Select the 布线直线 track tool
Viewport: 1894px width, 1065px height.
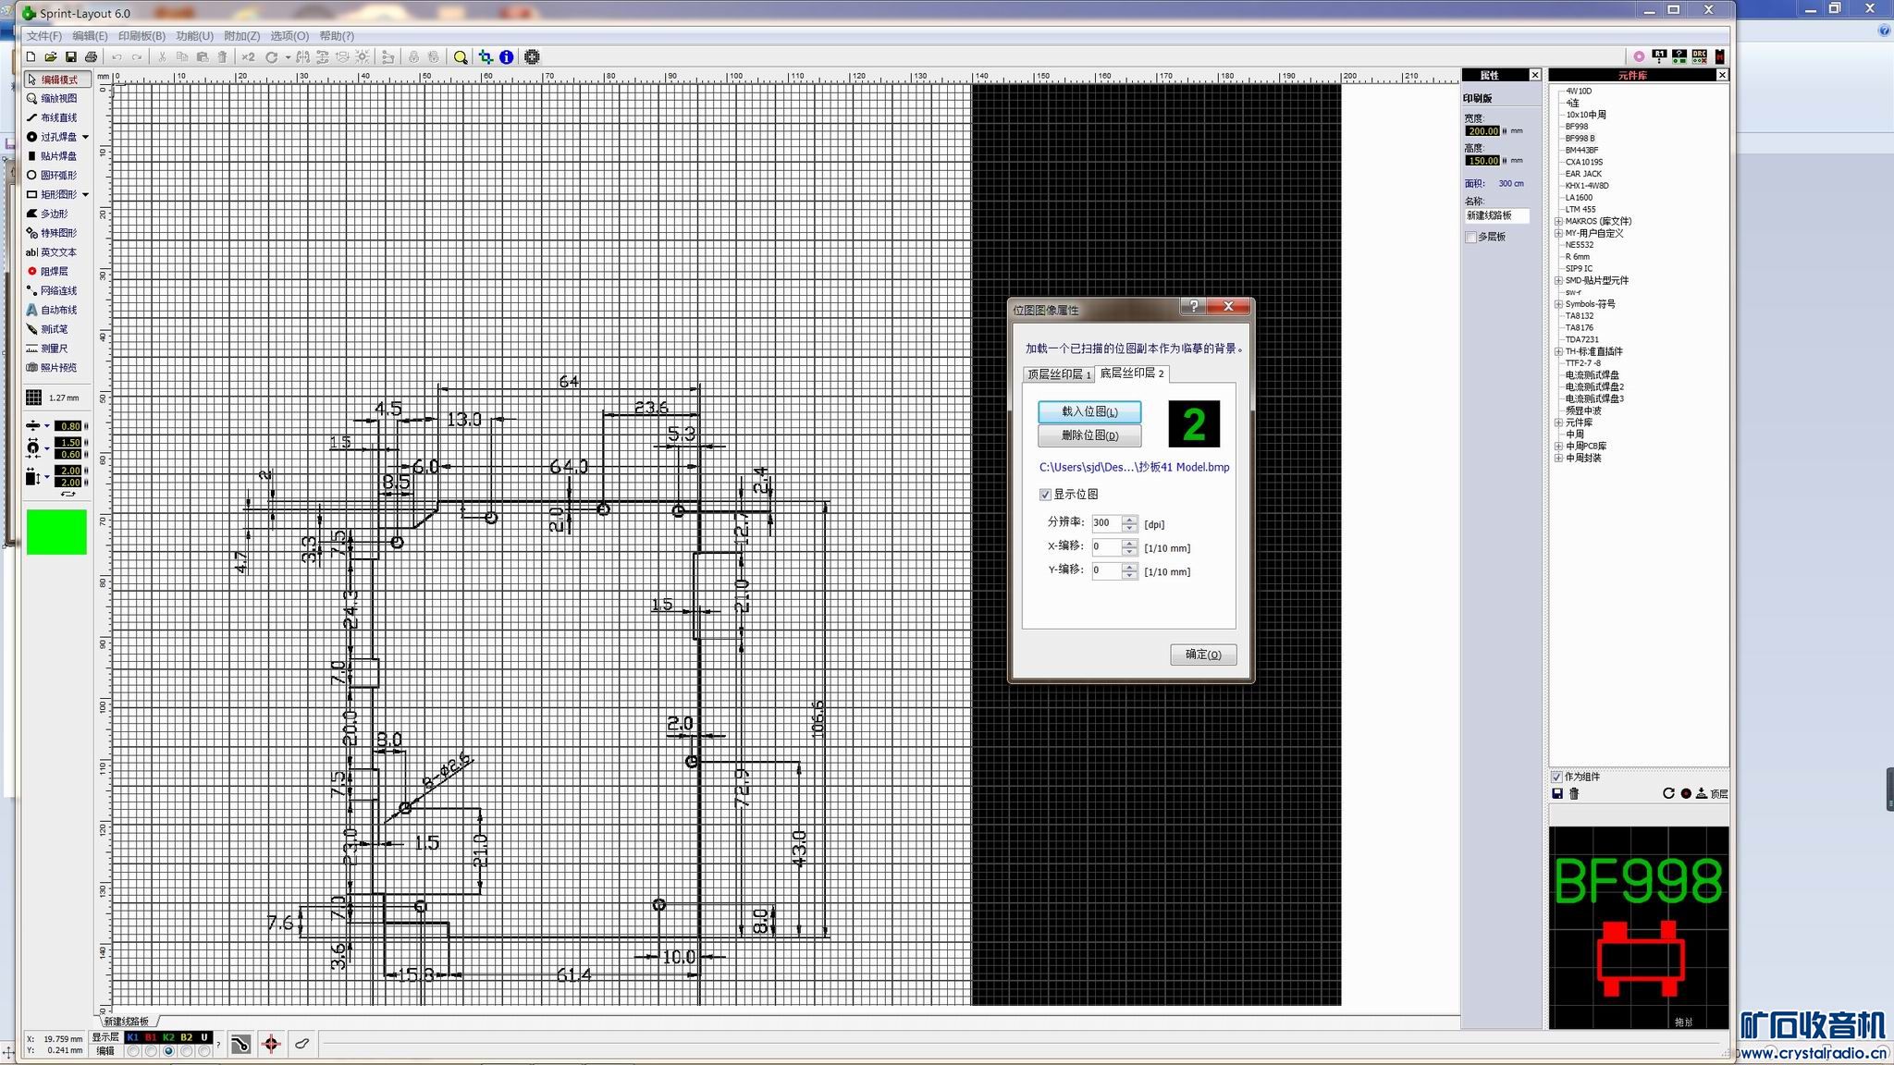[57, 117]
